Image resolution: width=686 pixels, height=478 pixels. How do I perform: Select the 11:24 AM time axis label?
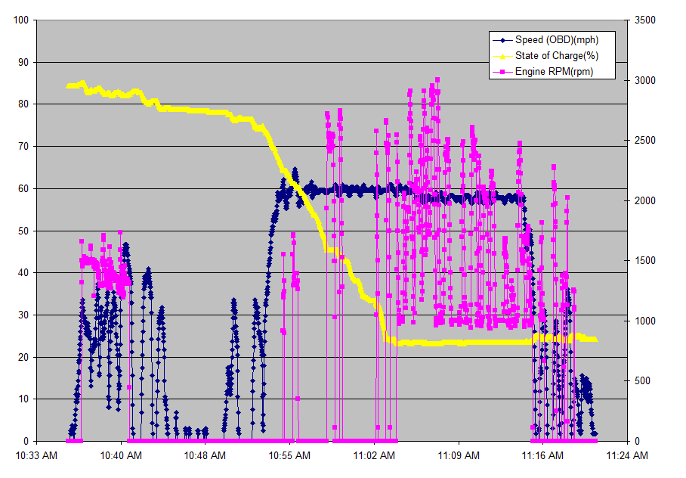[627, 455]
